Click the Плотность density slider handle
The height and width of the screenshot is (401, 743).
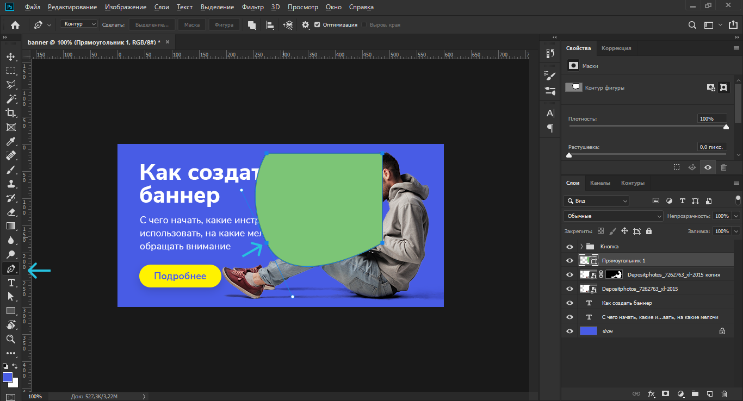726,127
